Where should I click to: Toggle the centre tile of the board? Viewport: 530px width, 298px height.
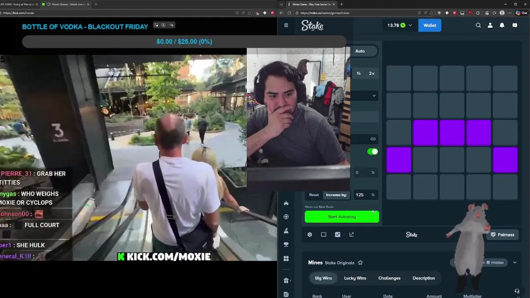[452, 132]
